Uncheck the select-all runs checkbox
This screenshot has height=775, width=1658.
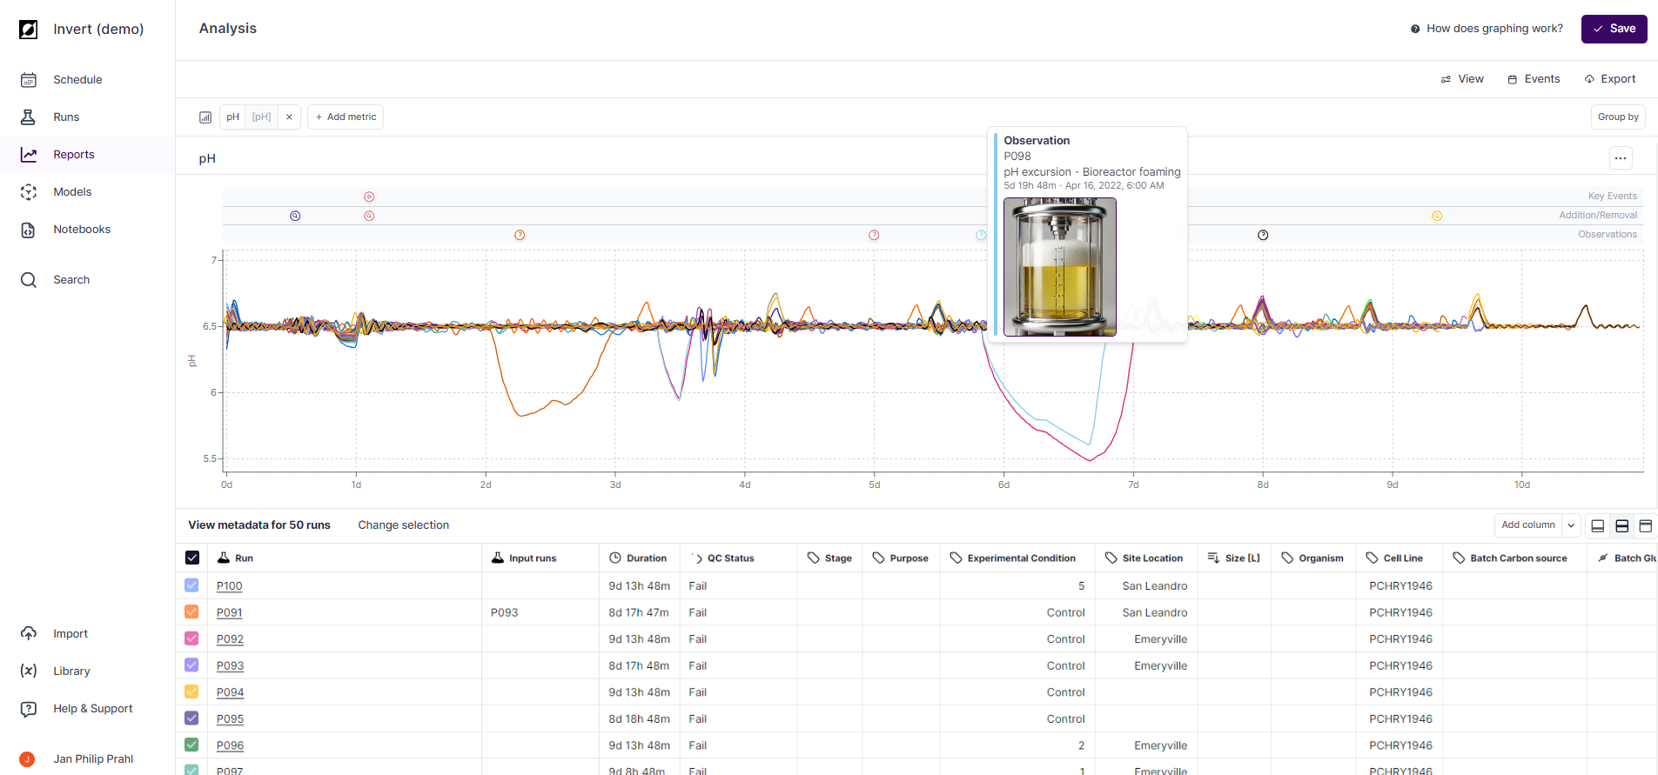click(x=192, y=558)
